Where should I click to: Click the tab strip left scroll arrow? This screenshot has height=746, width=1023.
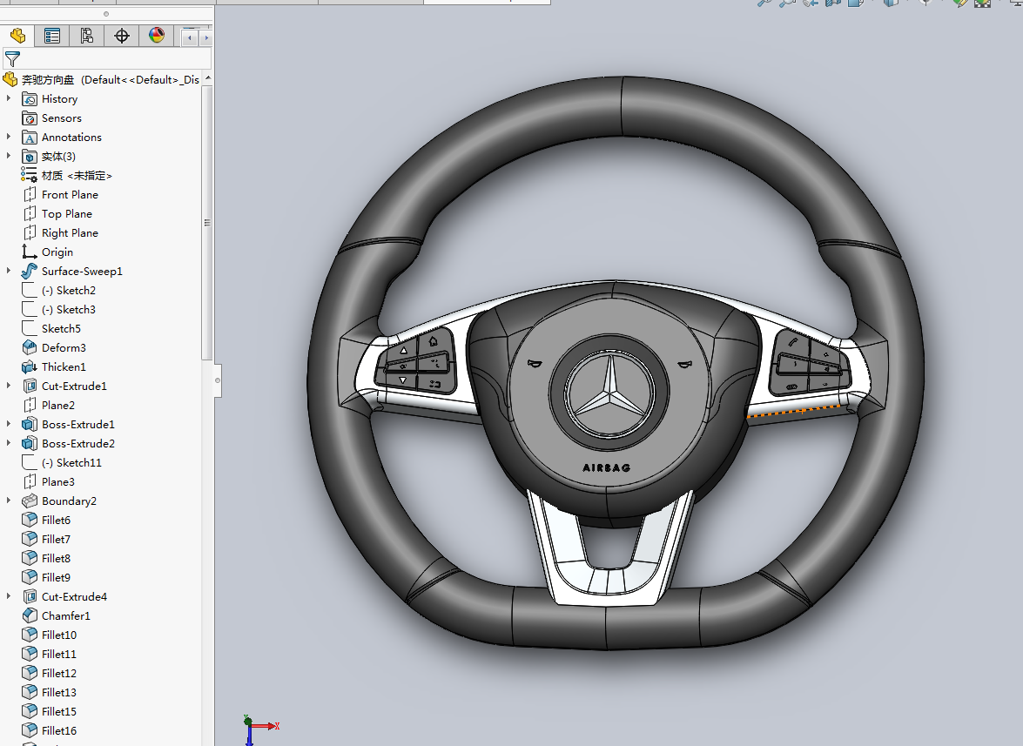[190, 37]
